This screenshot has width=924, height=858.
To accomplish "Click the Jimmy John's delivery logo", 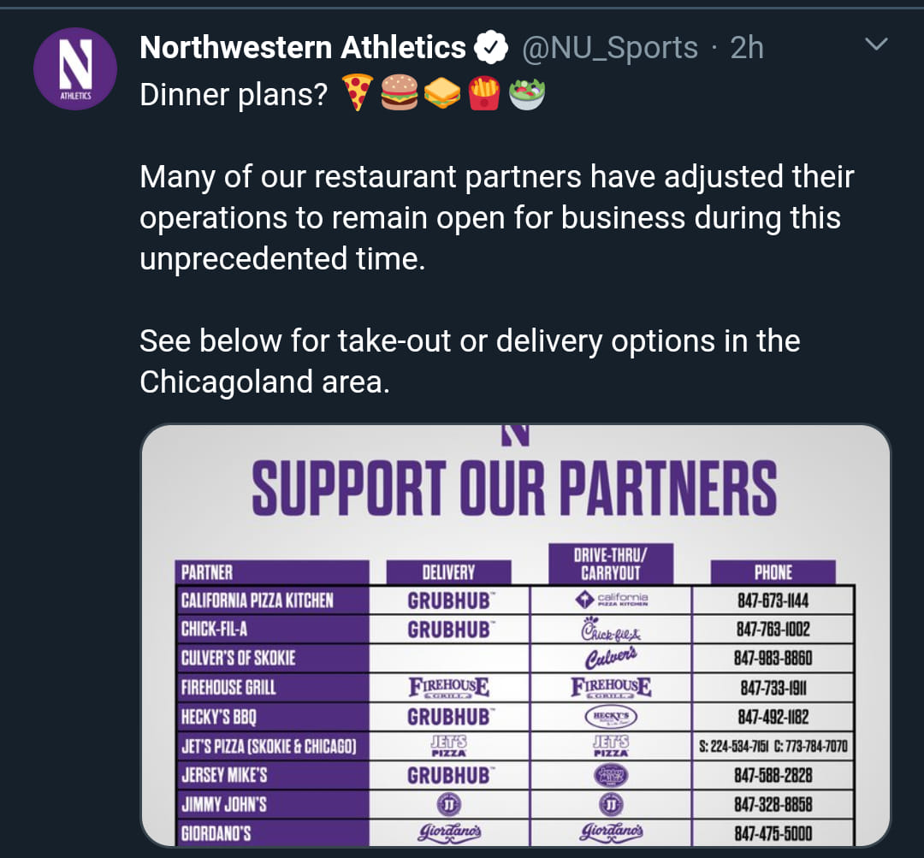I will click(449, 804).
